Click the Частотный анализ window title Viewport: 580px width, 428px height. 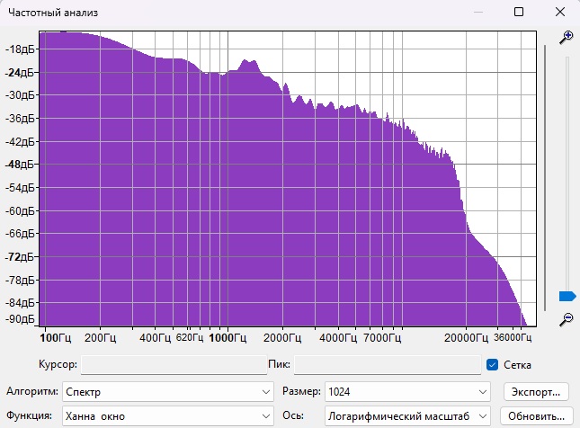pyautogui.click(x=53, y=13)
